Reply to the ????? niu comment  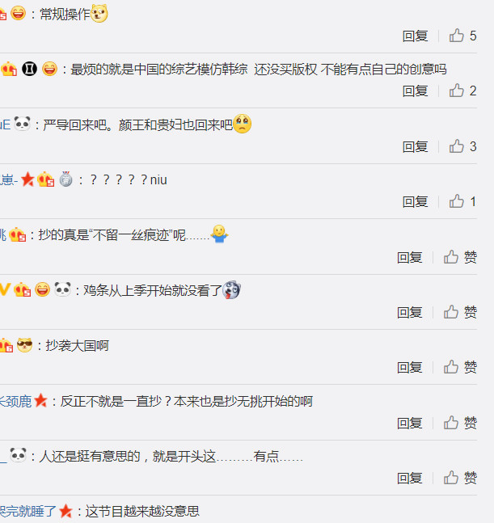(416, 201)
